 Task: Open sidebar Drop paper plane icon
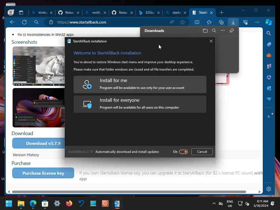269,99
